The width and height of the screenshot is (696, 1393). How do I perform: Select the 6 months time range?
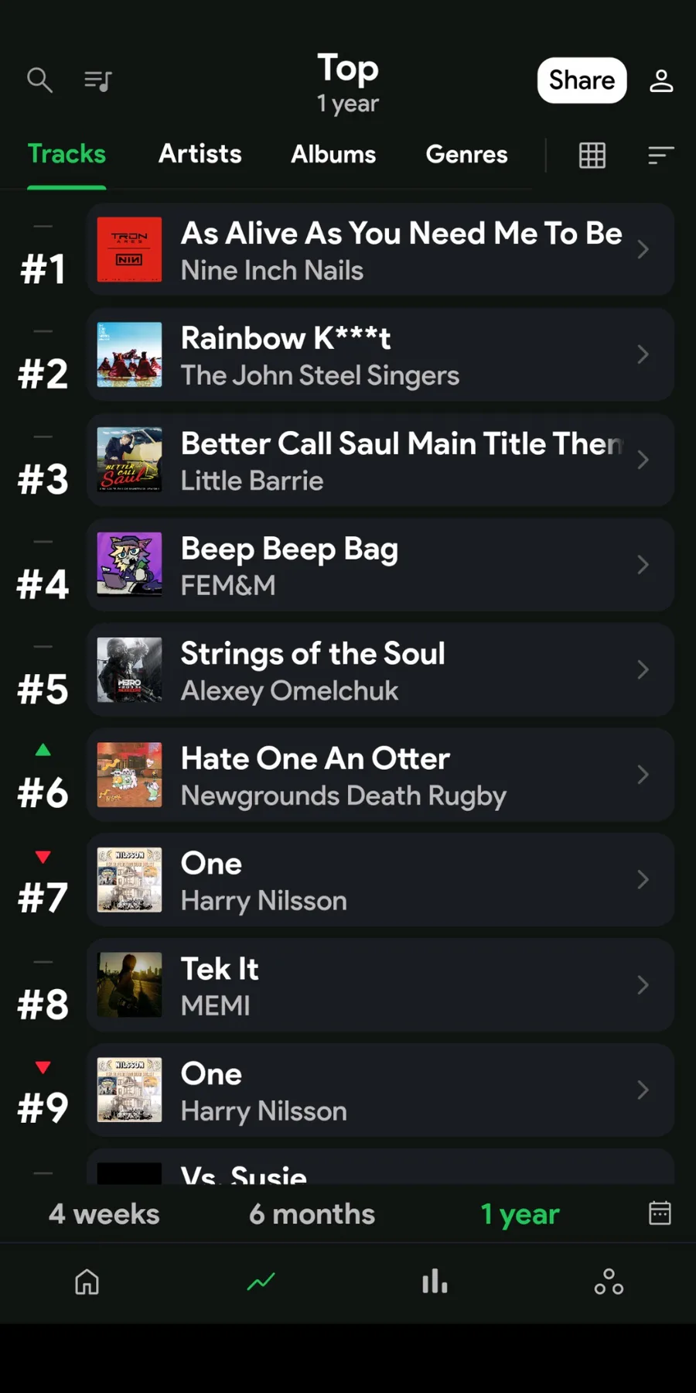coord(312,1214)
